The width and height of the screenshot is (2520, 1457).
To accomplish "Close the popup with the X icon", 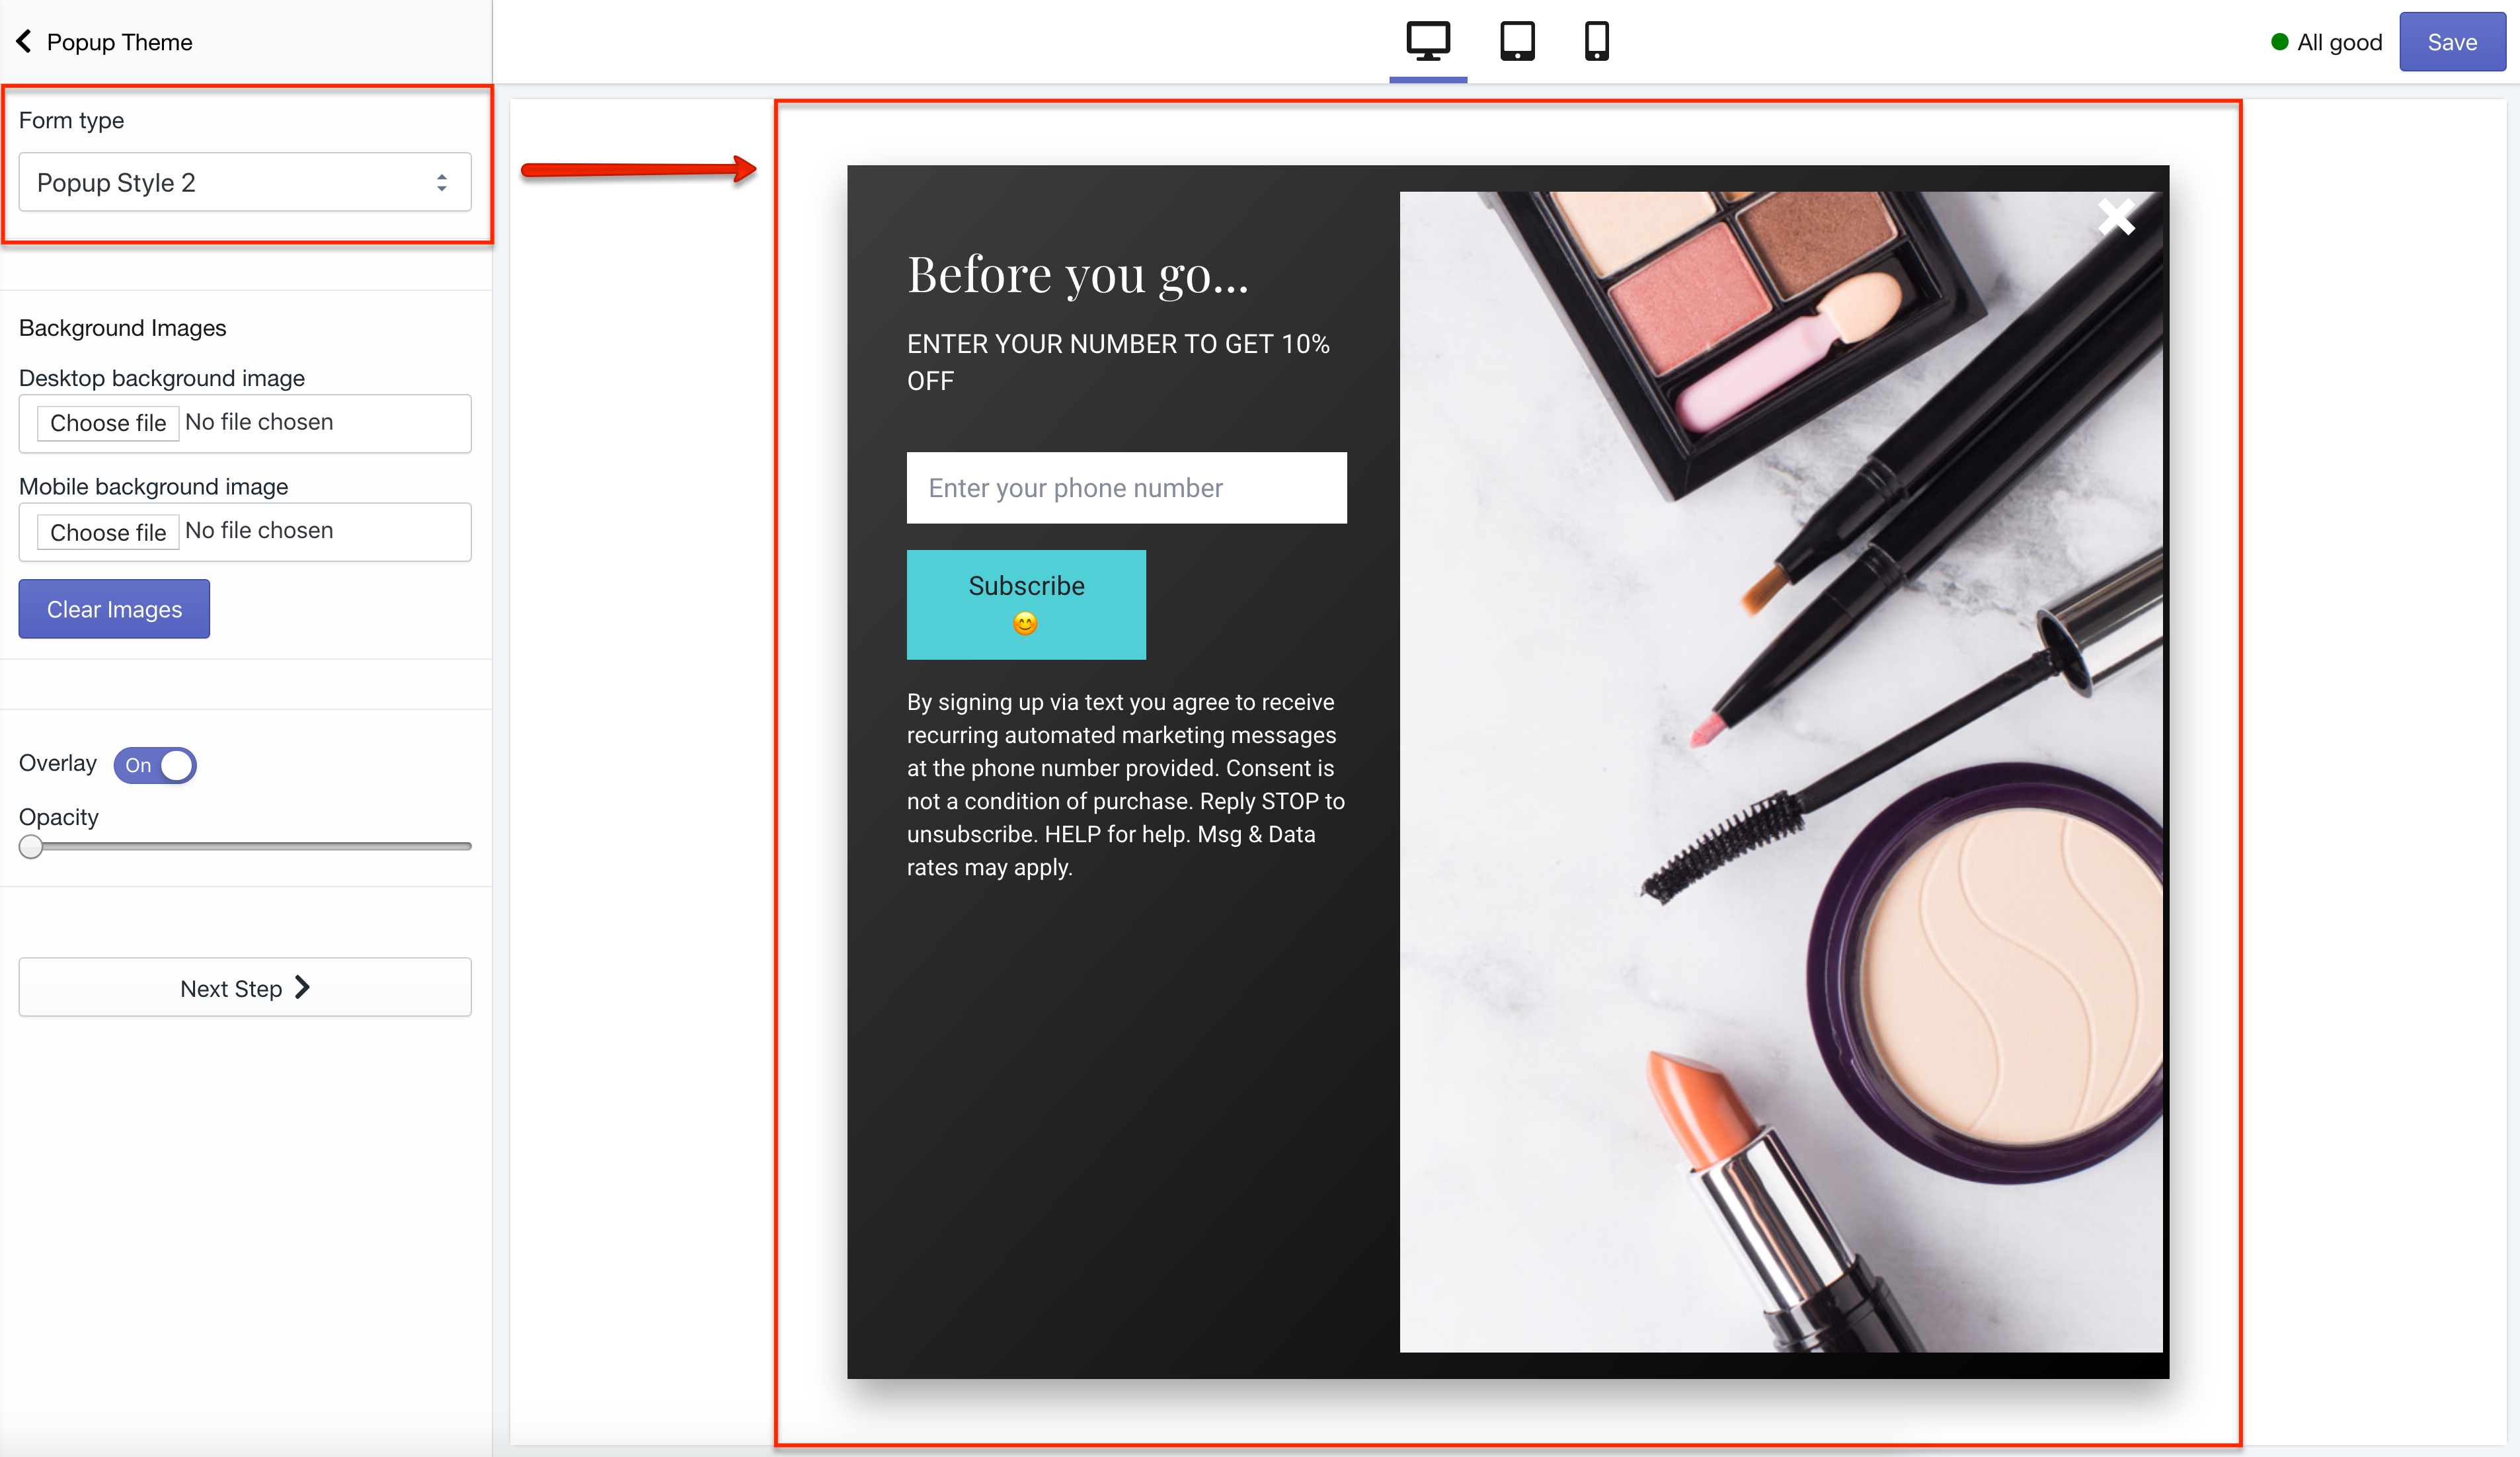I will click(x=2116, y=216).
